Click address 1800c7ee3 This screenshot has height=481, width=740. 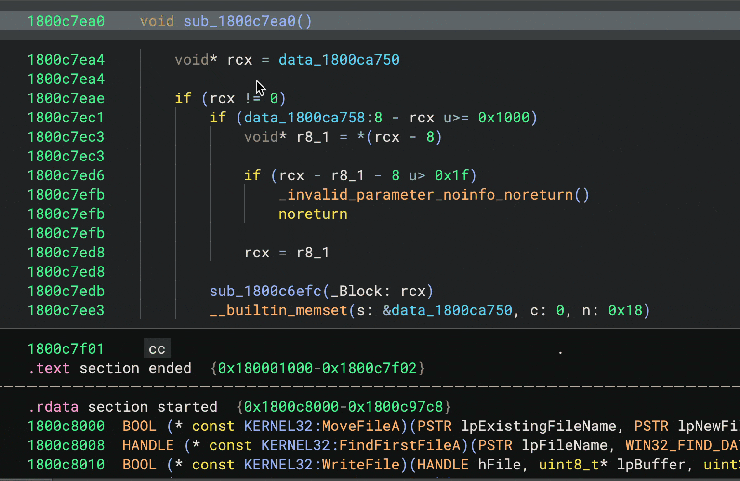click(66, 310)
